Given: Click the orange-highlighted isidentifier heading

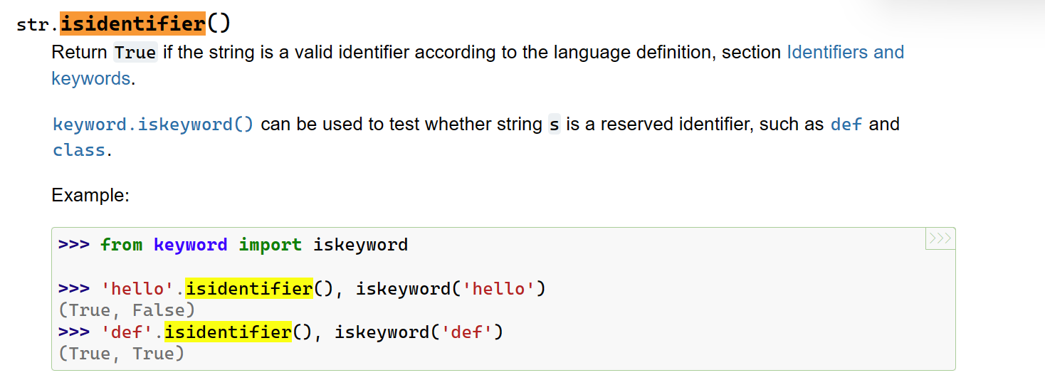Looking at the screenshot, I should click(x=133, y=23).
